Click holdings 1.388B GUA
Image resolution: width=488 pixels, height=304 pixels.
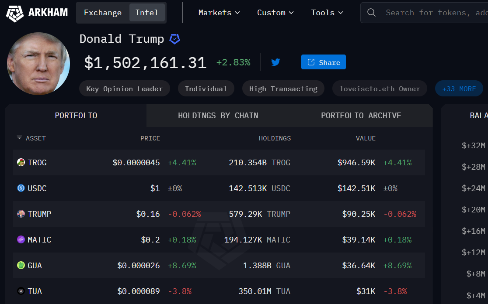267,266
